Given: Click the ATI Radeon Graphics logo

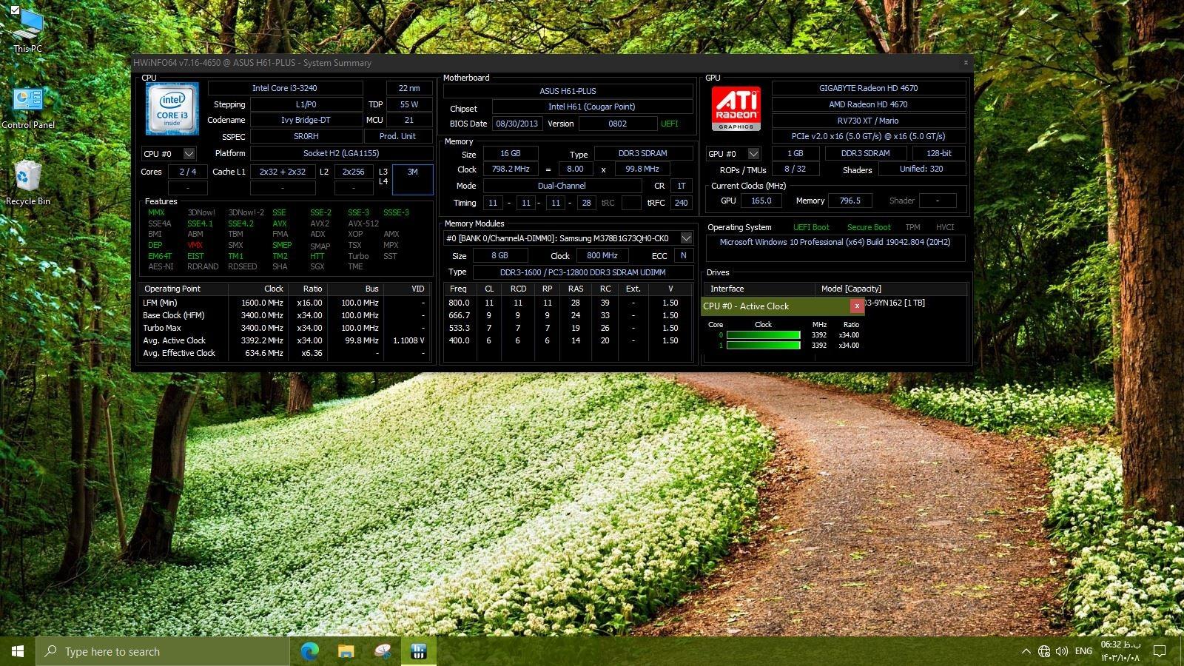Looking at the screenshot, I should point(736,109).
